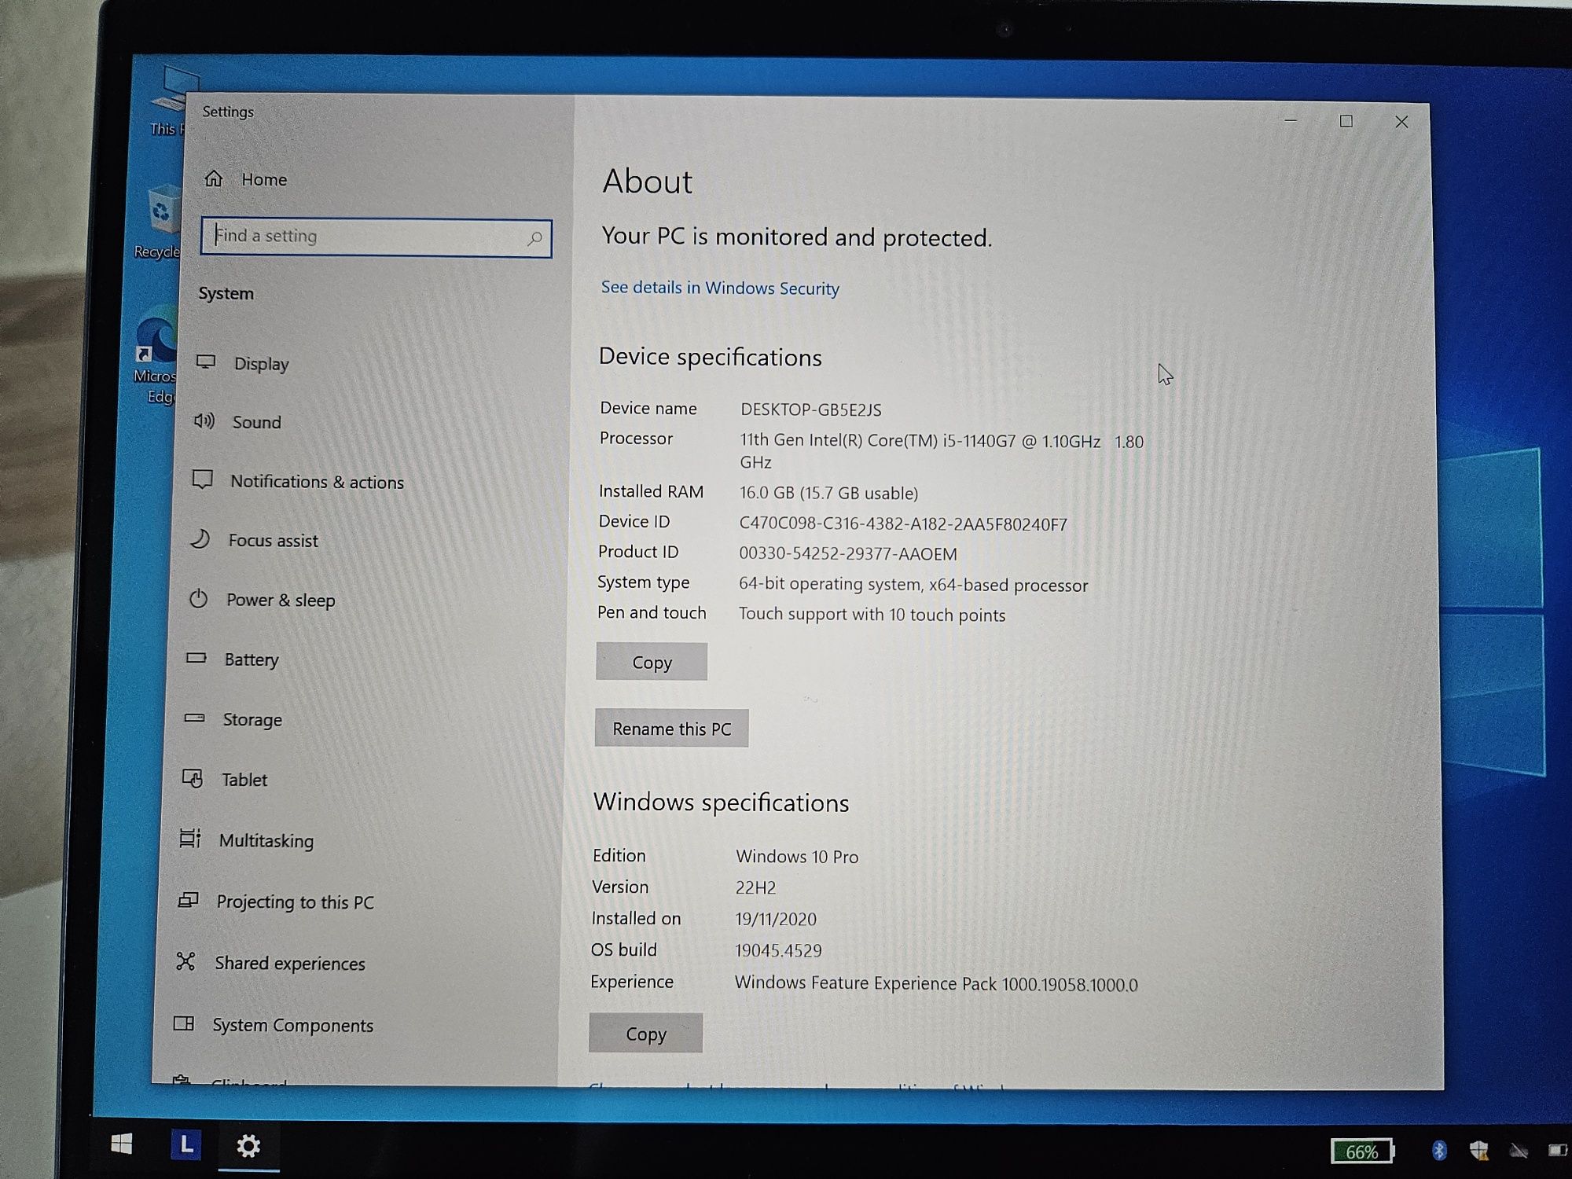The image size is (1572, 1179).
Task: Click the Storage drive icon
Action: [x=194, y=718]
